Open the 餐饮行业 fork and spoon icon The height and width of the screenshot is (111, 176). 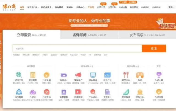click(126, 75)
